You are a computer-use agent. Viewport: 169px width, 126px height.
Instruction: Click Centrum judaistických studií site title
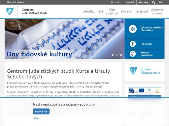coord(35,11)
